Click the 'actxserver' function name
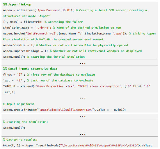Viewport: 160px width, 149px height. (26, 10)
